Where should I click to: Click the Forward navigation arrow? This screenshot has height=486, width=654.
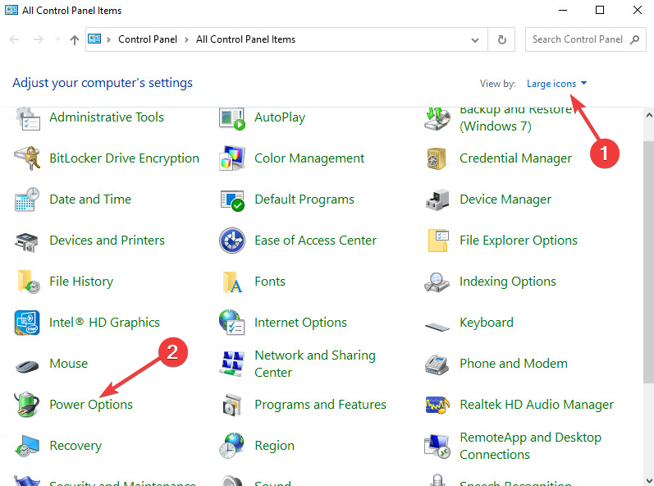point(38,39)
